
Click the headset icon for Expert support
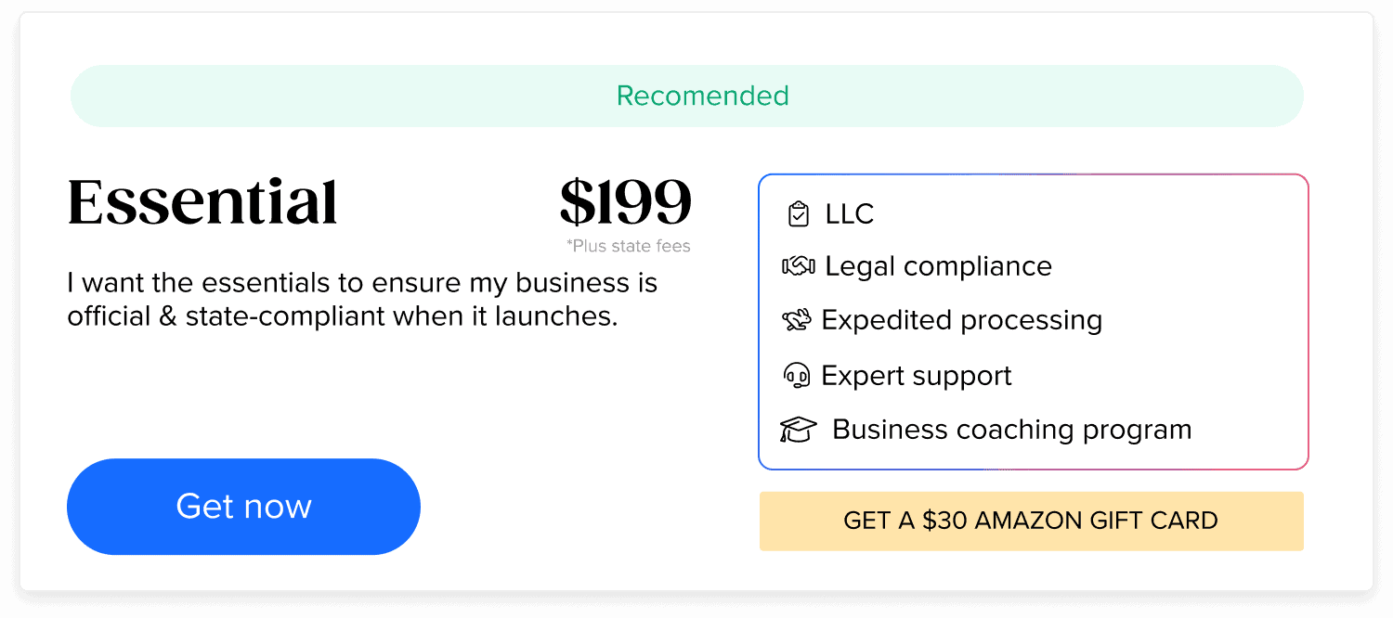[797, 375]
